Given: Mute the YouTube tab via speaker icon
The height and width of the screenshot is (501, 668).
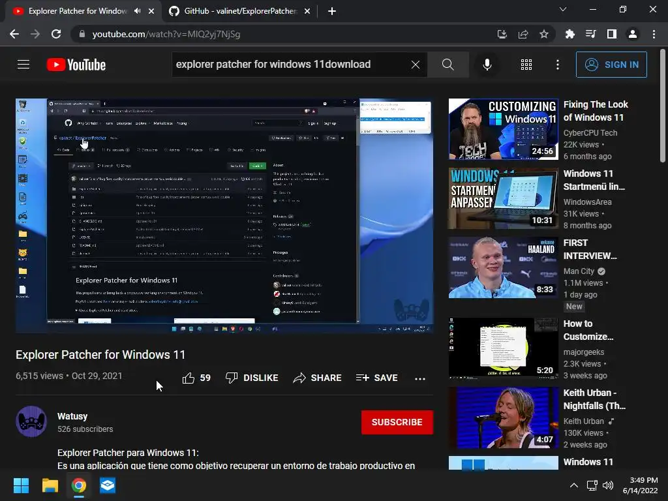Looking at the screenshot, I should pos(137,11).
